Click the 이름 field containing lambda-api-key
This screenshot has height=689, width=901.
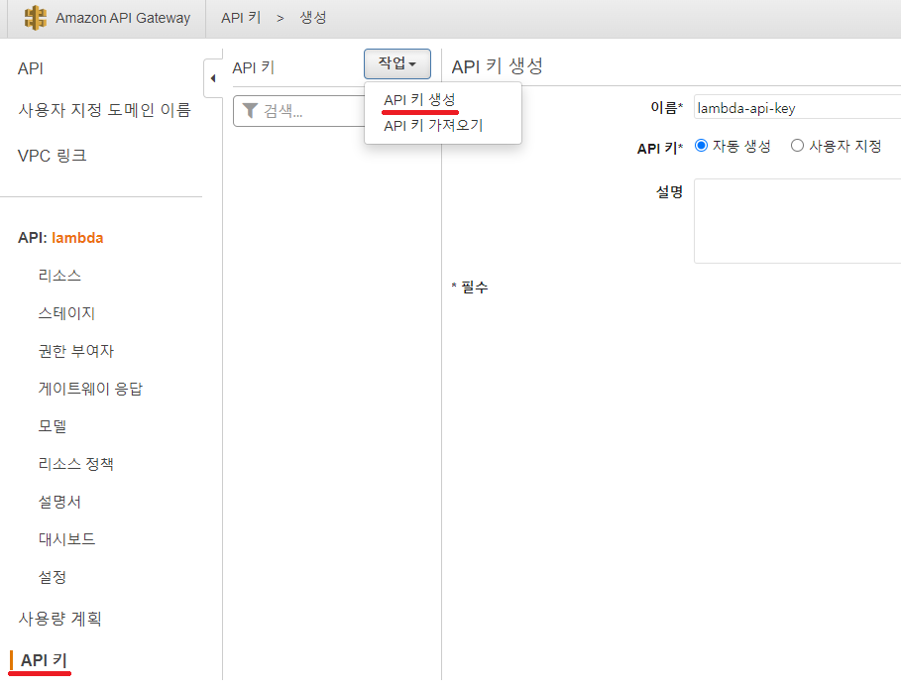[x=798, y=108]
